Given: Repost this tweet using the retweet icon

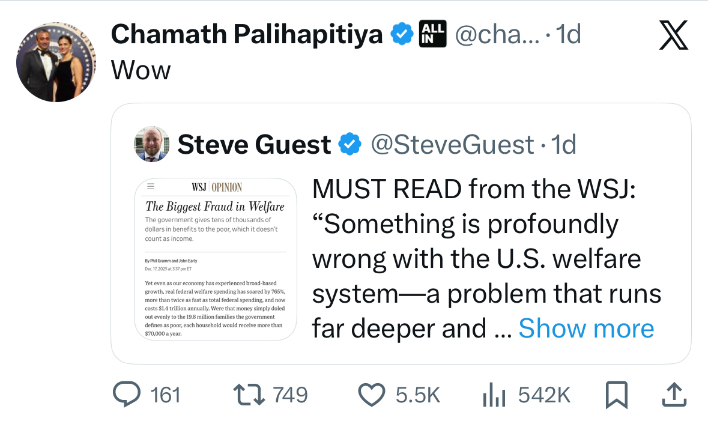Looking at the screenshot, I should click(249, 395).
